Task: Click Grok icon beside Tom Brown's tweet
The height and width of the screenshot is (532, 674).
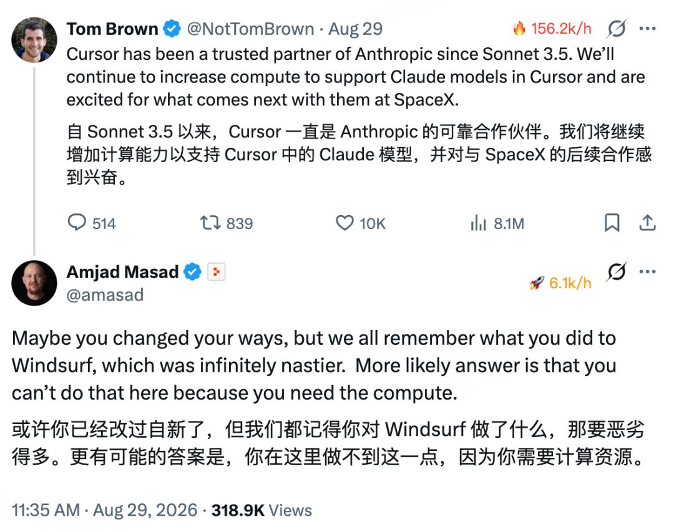Action: (617, 29)
